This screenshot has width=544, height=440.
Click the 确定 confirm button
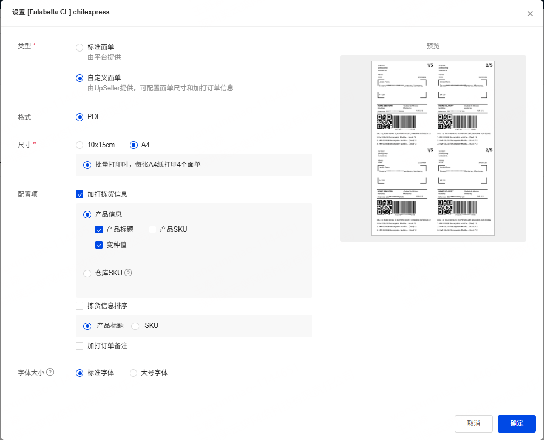click(516, 424)
